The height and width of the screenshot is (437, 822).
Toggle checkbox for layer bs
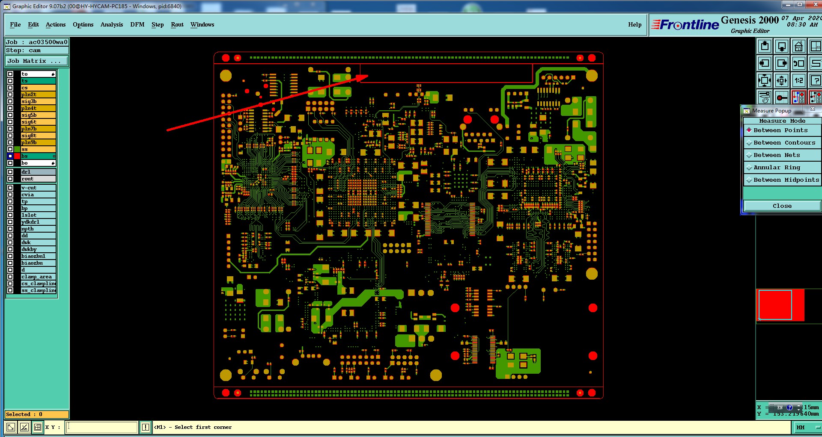(10, 156)
